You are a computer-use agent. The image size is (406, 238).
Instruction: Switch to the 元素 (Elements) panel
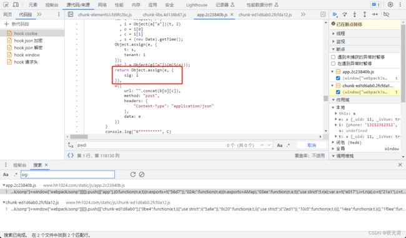(x=33, y=4)
